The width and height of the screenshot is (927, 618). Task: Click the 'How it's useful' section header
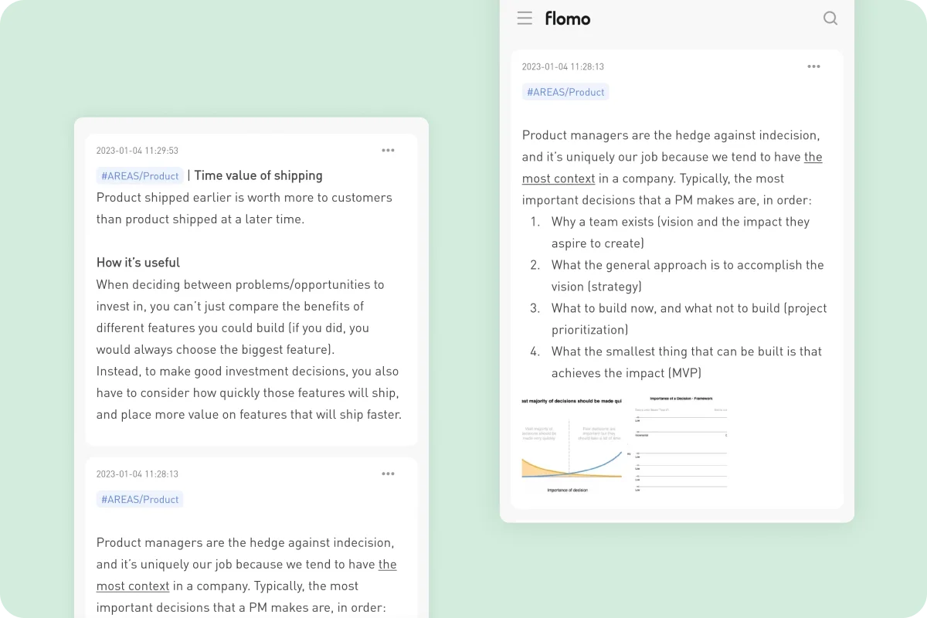pyautogui.click(x=138, y=262)
